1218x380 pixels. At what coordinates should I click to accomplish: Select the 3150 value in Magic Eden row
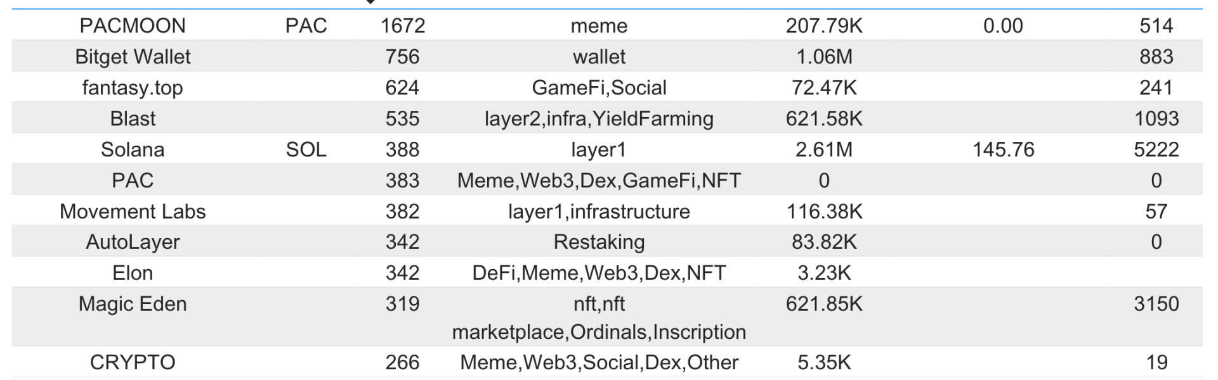pyautogui.click(x=1156, y=304)
